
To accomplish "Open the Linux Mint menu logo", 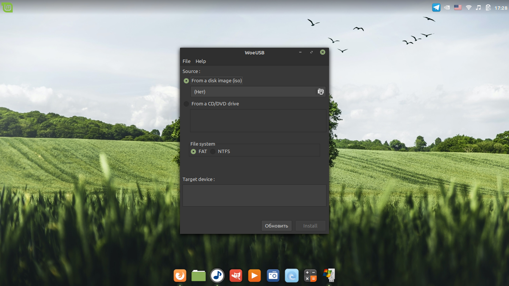I will [x=7, y=7].
